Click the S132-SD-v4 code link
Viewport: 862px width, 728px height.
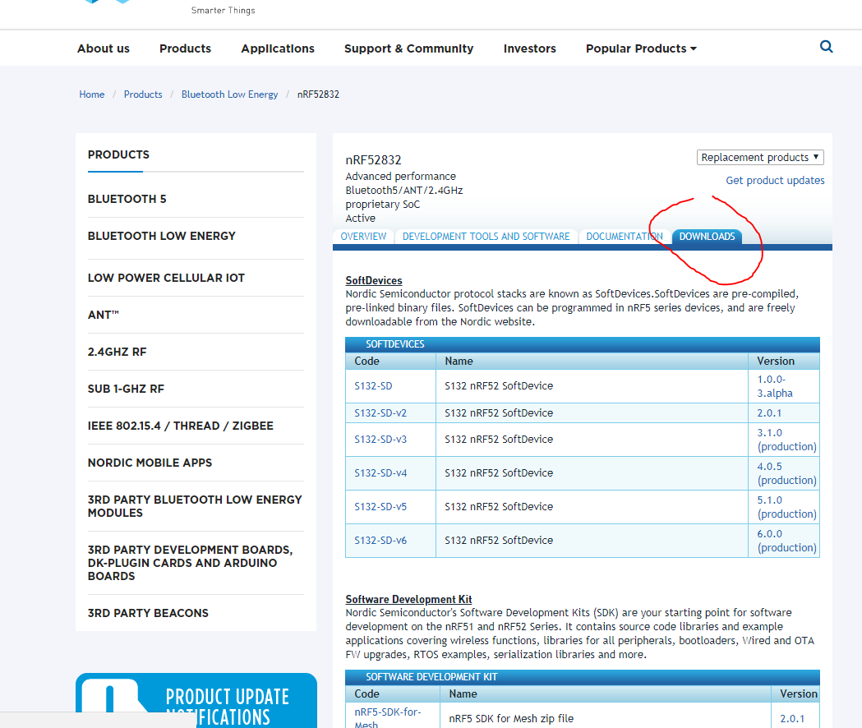coord(380,472)
